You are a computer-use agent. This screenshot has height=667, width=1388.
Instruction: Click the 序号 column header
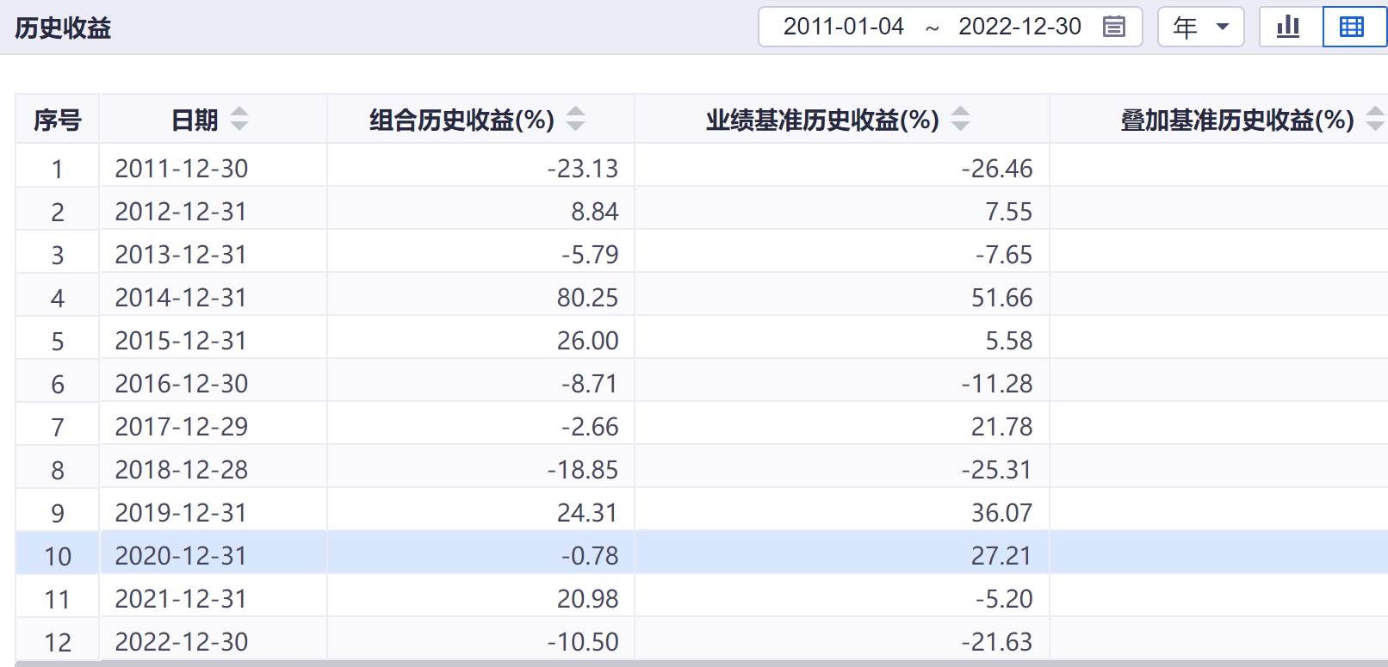(57, 120)
